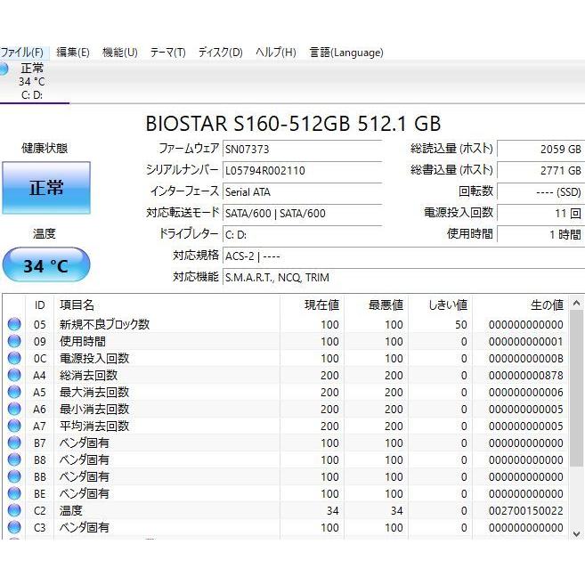
Task: Click the 現在値 column header
Action: (x=312, y=305)
